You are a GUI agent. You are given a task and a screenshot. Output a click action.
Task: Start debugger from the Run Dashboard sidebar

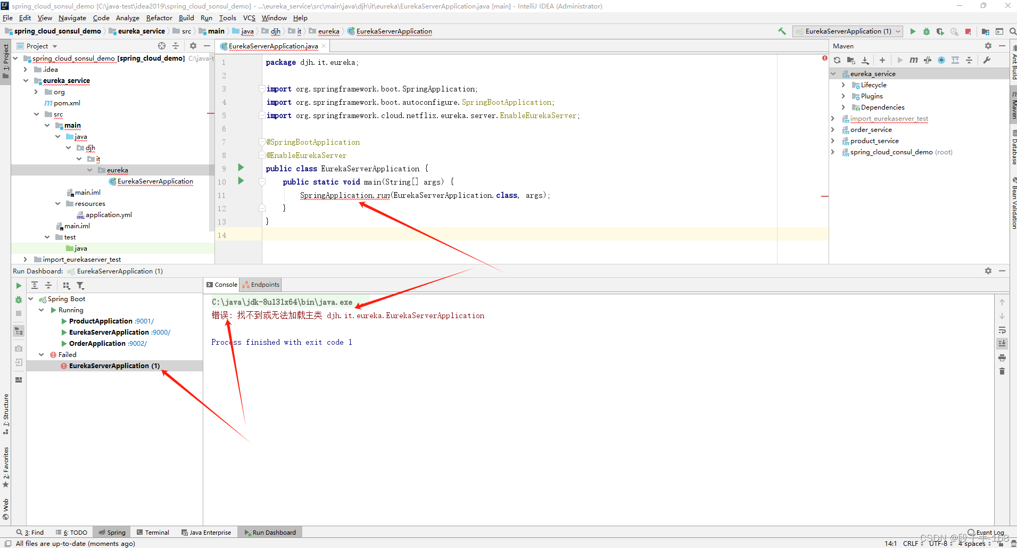[19, 299]
